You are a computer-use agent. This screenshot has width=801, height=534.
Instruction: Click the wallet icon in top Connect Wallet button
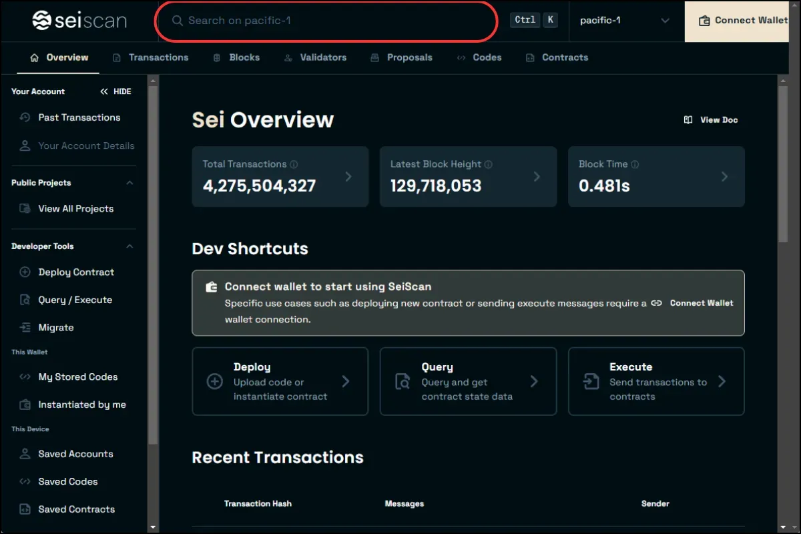(704, 21)
